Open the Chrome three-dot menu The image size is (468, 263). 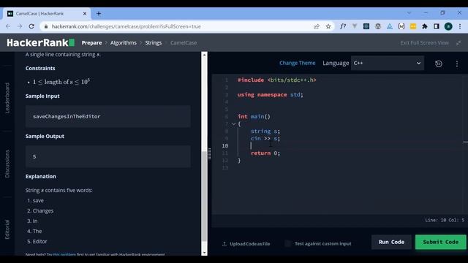point(460,26)
